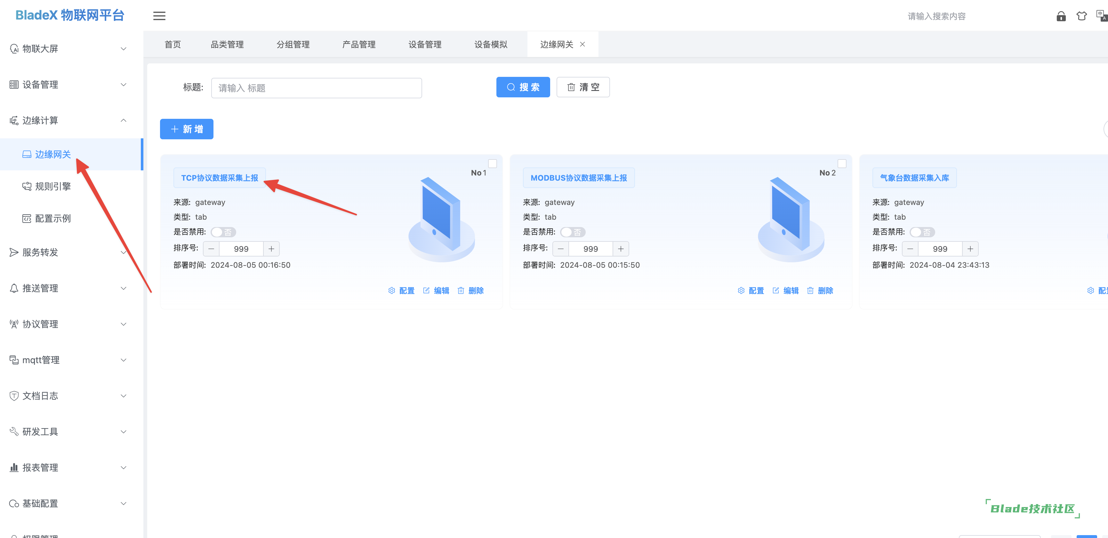The image size is (1108, 538).
Task: Switch to the 产品管理 tab
Action: pyautogui.click(x=359, y=44)
